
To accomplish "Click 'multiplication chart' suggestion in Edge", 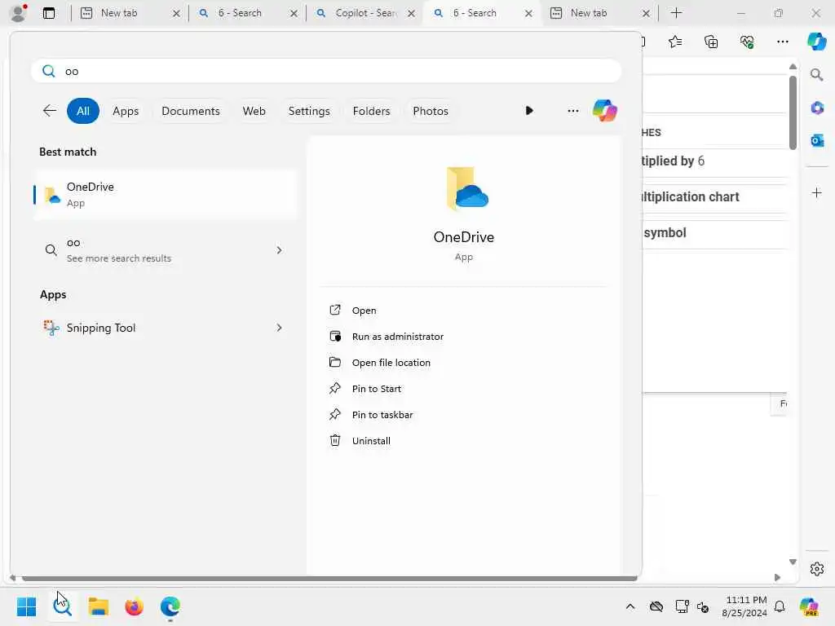I will [x=690, y=197].
